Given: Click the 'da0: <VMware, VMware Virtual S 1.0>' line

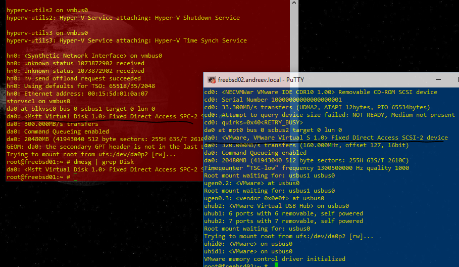Looking at the screenshot, I should pos(326,138).
